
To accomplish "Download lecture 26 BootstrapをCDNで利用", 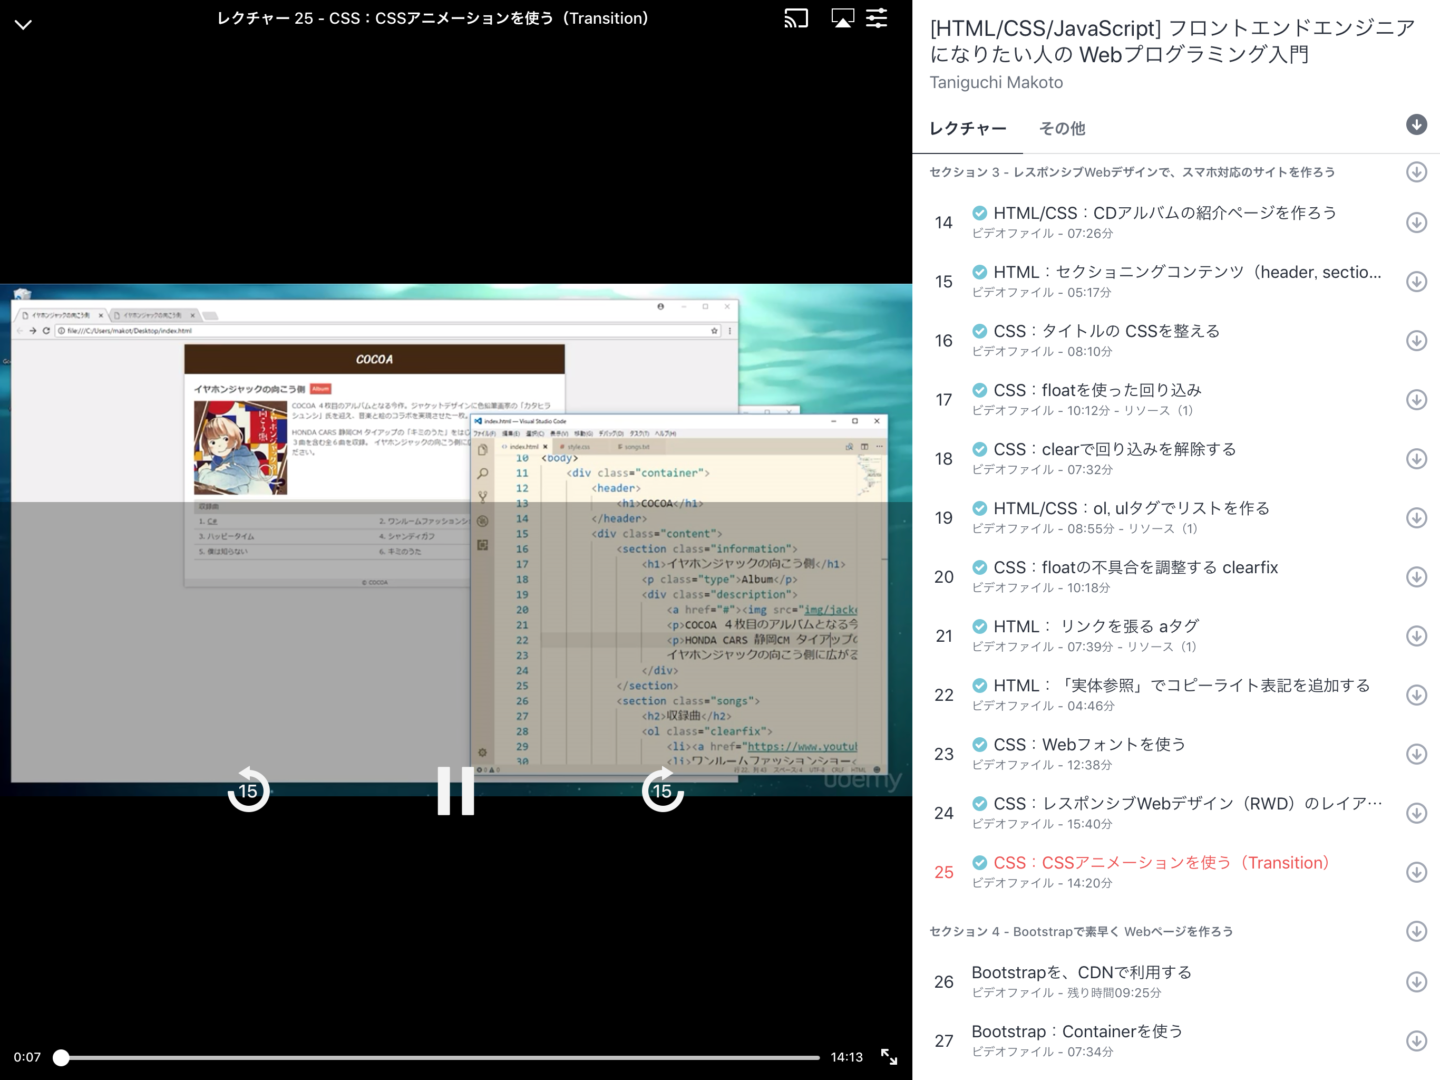I will [x=1416, y=981].
